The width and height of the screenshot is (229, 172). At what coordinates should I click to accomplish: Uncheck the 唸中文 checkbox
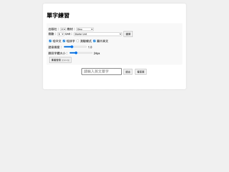[x=50, y=41]
